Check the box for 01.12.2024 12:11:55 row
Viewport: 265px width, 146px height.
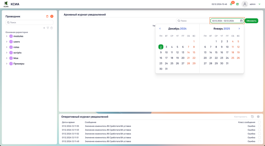(x=259, y=126)
